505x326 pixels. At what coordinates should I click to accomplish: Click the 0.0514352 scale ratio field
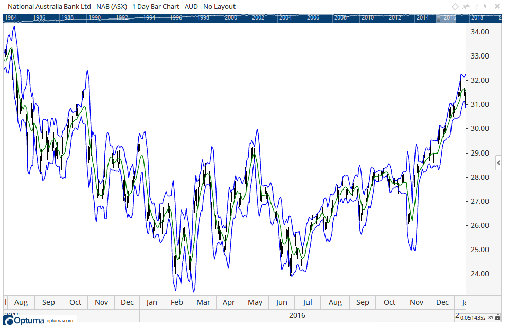pyautogui.click(x=473, y=318)
